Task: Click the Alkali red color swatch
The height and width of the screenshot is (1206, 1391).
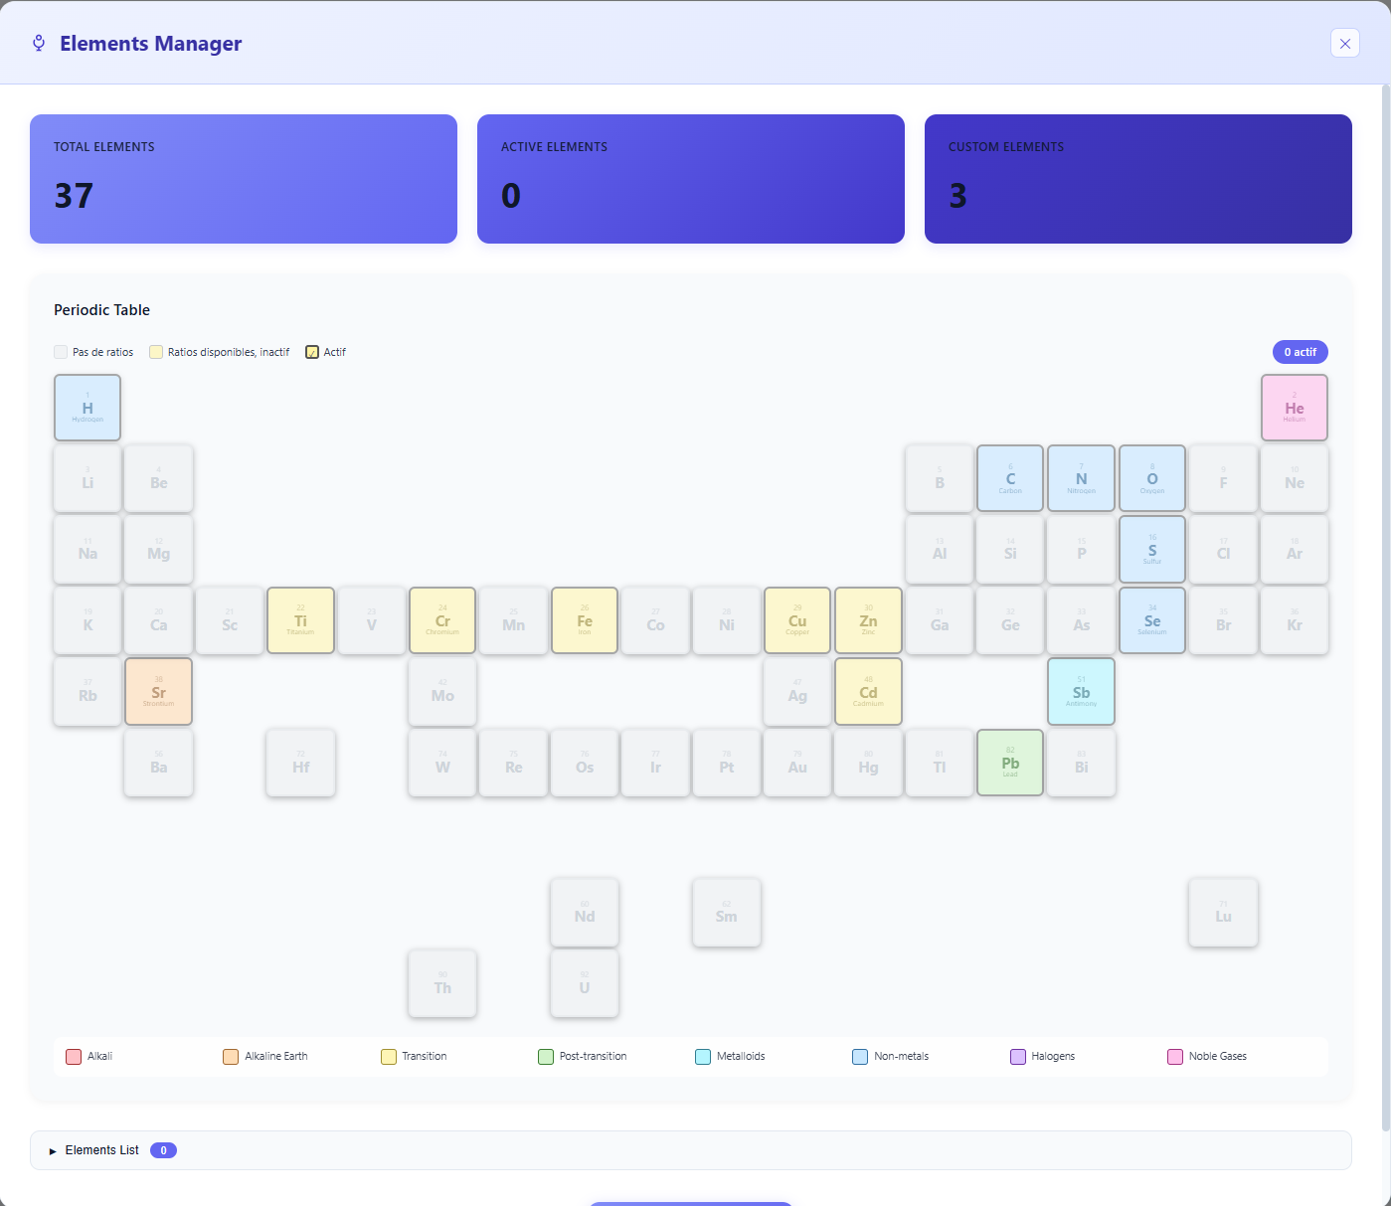Action: (x=74, y=1056)
